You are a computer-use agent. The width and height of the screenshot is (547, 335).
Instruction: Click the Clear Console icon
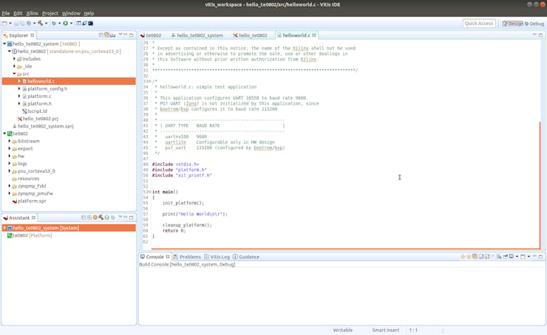point(475,257)
